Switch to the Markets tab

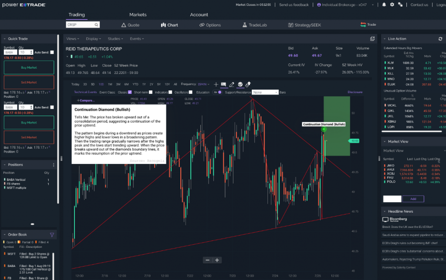(x=138, y=15)
